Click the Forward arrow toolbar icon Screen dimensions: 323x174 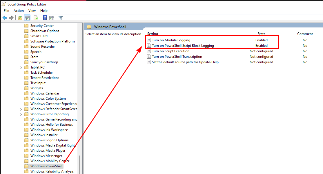(11, 18)
